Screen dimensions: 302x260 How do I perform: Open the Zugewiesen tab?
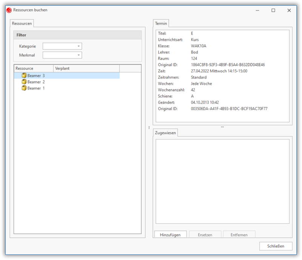[x=165, y=133]
